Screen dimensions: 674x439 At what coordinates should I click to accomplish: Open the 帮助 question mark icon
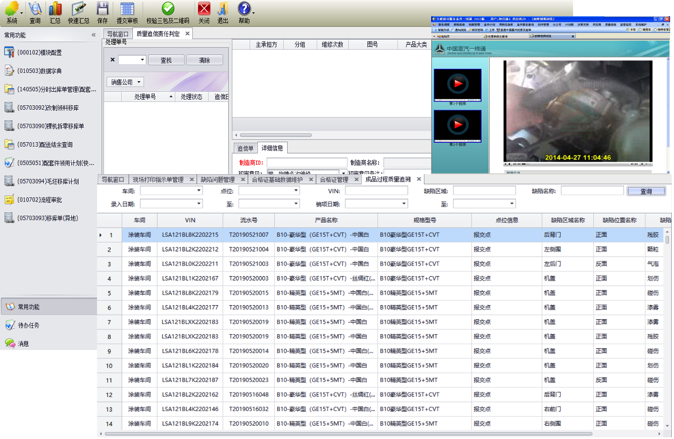pyautogui.click(x=244, y=10)
